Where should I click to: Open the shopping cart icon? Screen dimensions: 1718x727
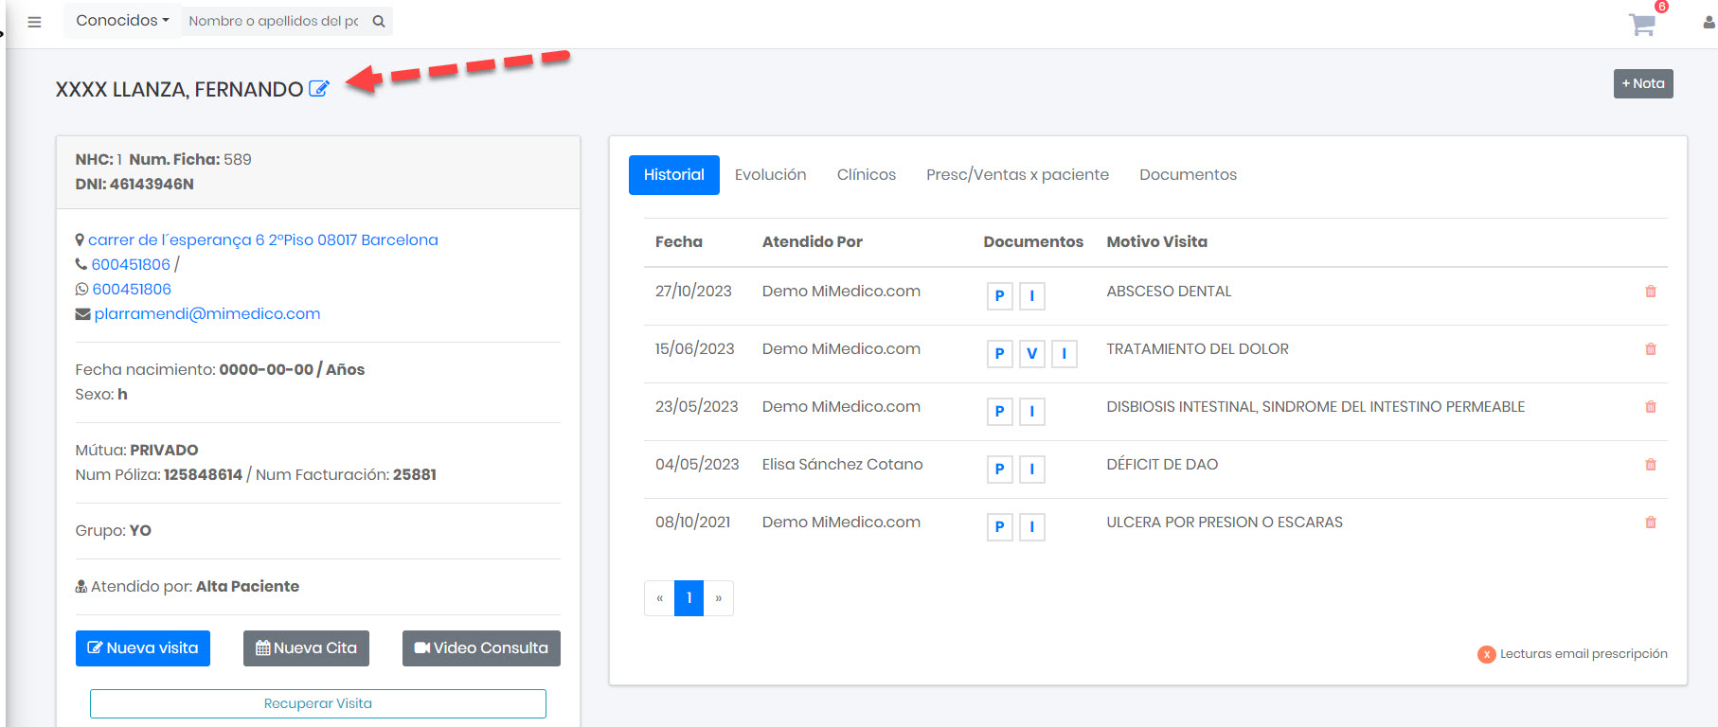click(1641, 25)
